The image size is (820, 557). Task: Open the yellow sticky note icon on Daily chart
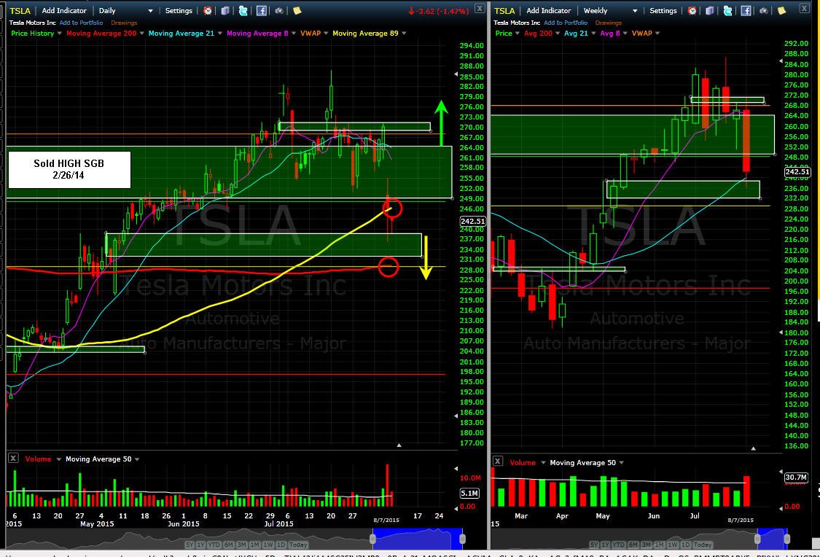coord(297,10)
